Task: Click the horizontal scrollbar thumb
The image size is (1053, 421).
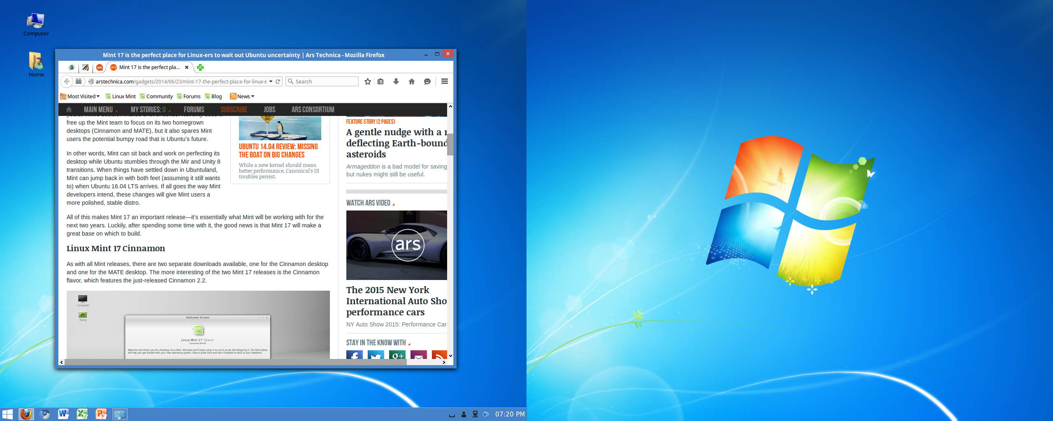Action: pos(236,362)
